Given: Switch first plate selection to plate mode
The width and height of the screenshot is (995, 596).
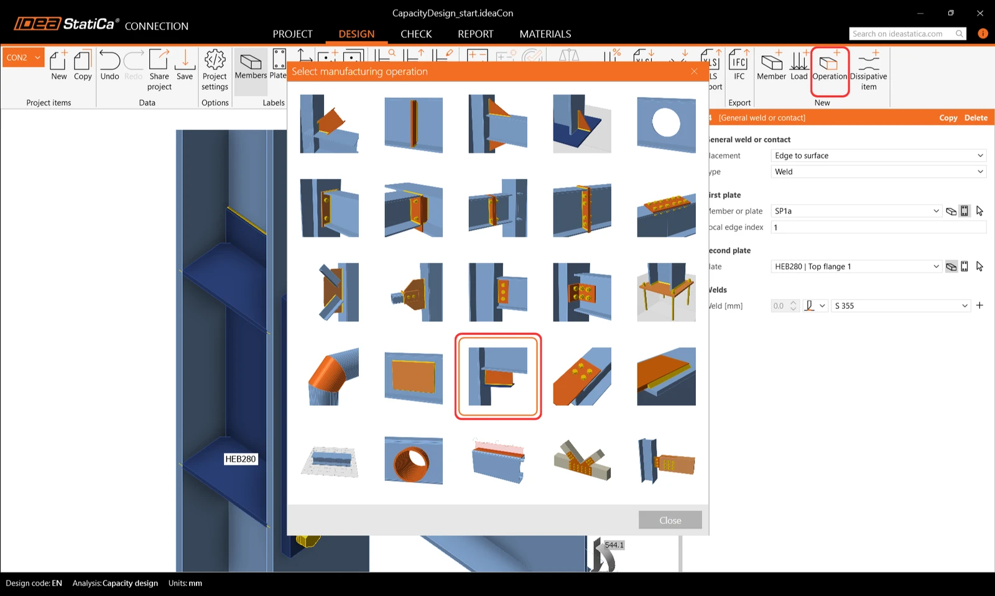Looking at the screenshot, I should point(965,211).
